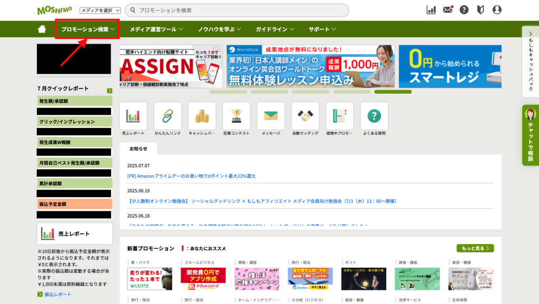Open the メッセージ envelope shortcut icon
Image resolution: width=539 pixels, height=304 pixels.
coord(271,116)
